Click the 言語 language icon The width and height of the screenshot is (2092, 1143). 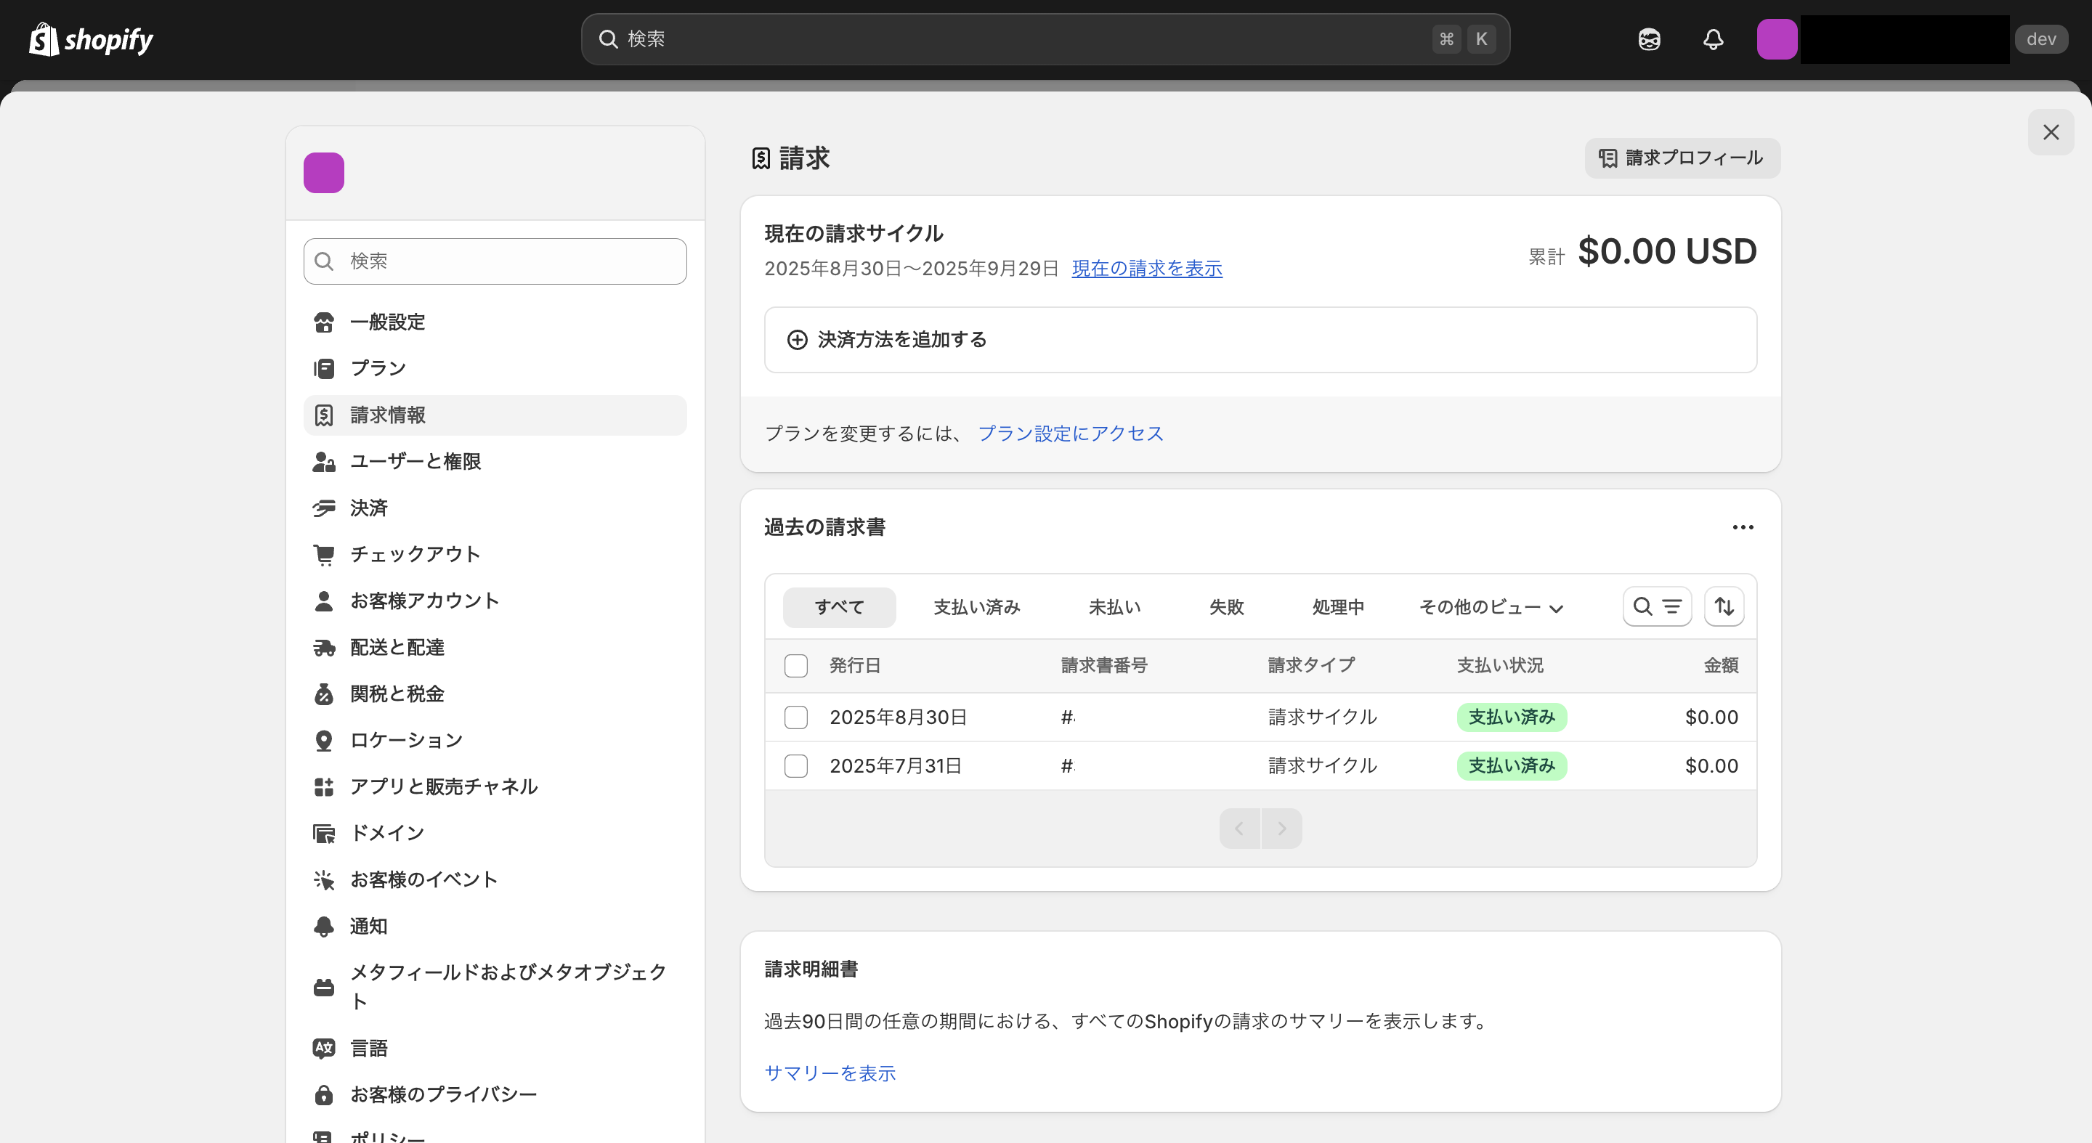tap(323, 1048)
